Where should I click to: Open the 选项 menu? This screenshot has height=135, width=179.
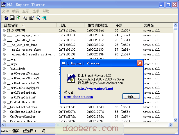coord(36,11)
